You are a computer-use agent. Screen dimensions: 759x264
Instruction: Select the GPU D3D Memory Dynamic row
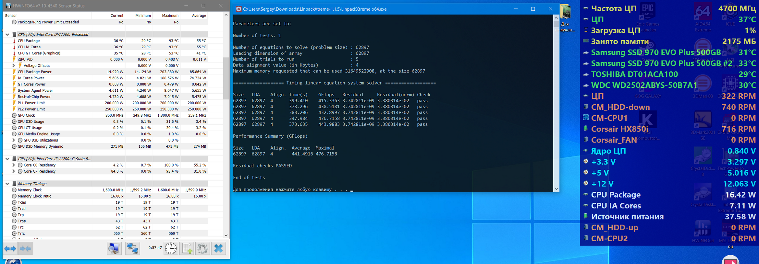coord(105,146)
